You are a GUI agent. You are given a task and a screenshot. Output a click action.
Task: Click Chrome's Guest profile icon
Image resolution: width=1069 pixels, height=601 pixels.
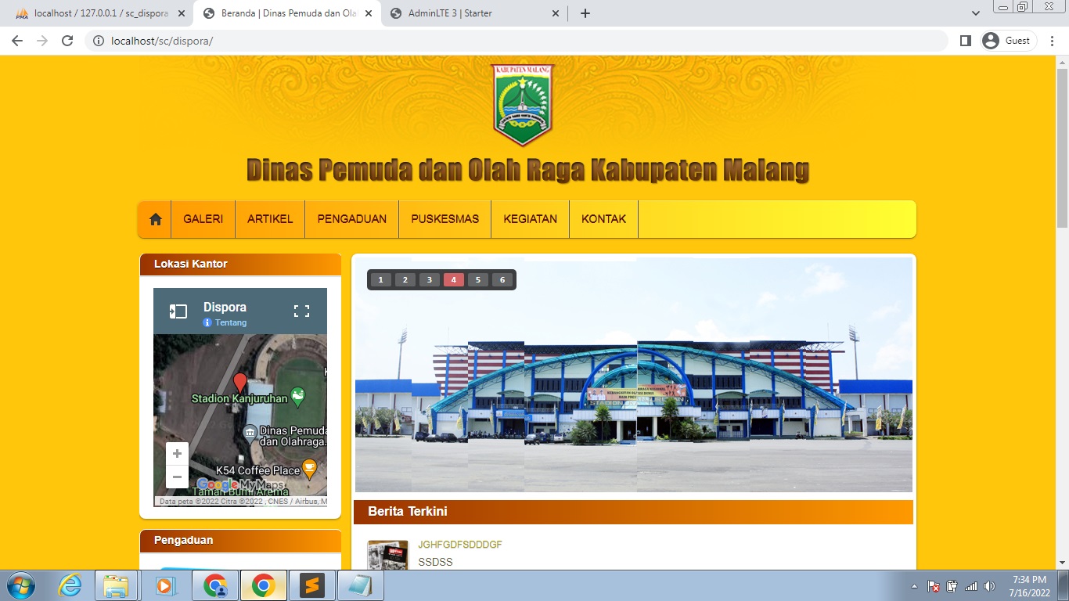[992, 40]
